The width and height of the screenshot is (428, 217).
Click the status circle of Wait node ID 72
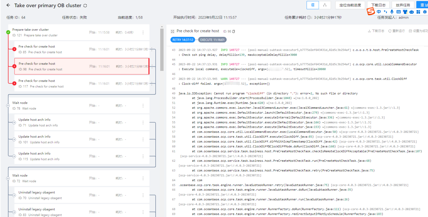(8, 178)
